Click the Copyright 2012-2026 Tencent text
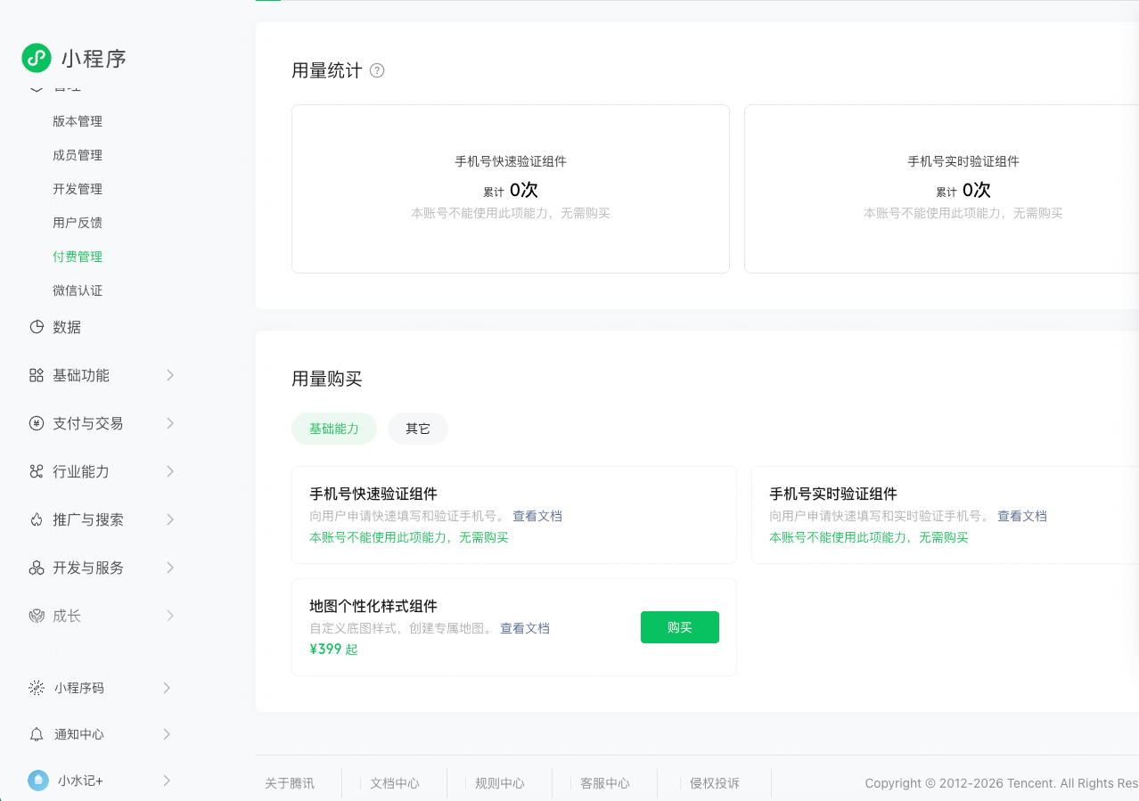The width and height of the screenshot is (1139, 801). (1002, 783)
